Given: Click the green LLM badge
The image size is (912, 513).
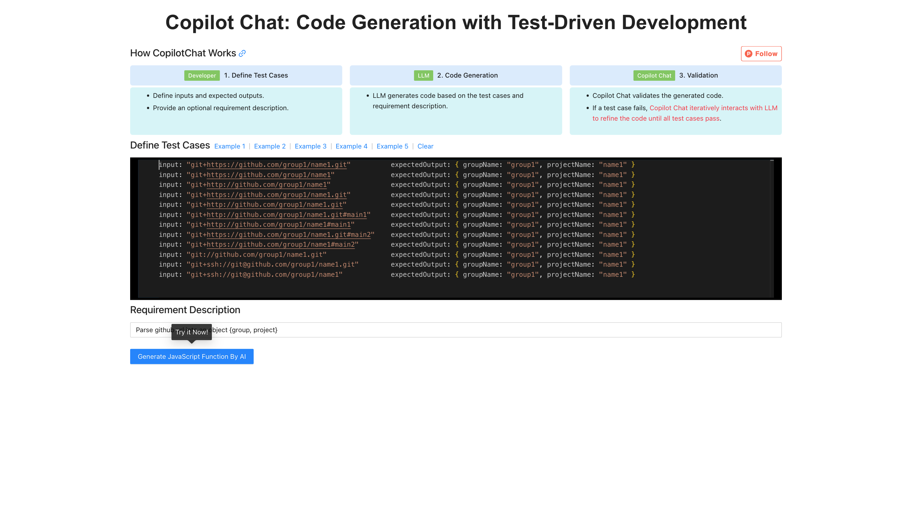Looking at the screenshot, I should pyautogui.click(x=423, y=75).
